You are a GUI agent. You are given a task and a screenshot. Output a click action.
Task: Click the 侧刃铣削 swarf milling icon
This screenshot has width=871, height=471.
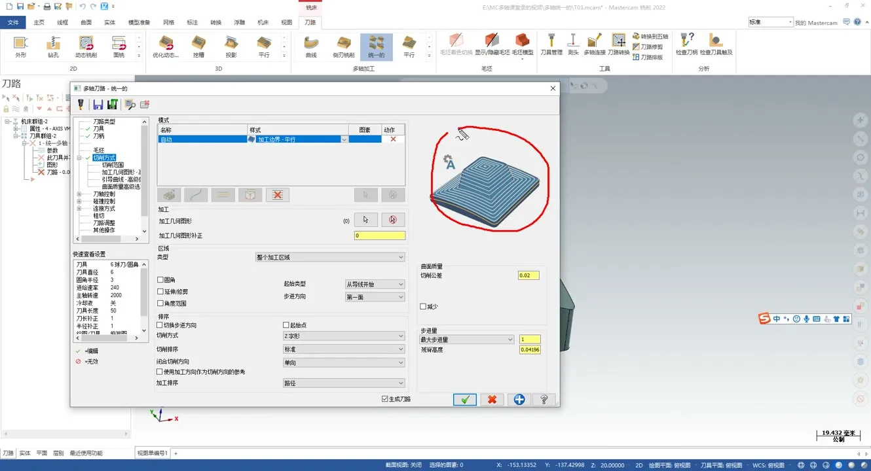click(x=343, y=44)
